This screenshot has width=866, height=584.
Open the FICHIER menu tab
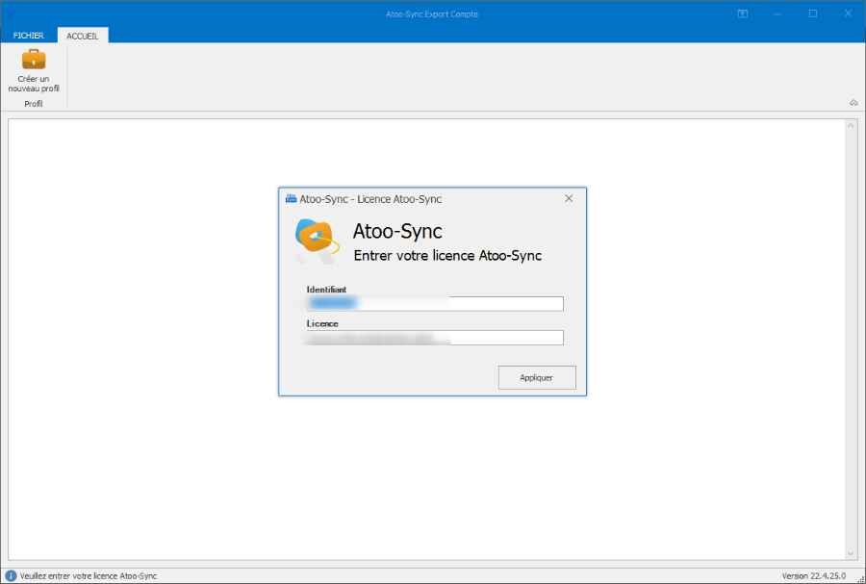pyautogui.click(x=28, y=36)
